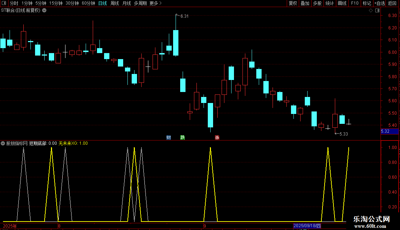400x230 pixels.
Task: Switch to 日线 daily chart
Action: click(x=103, y=3)
